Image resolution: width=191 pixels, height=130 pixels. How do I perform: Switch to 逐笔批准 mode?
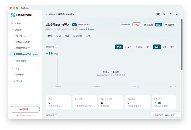pyautogui.click(x=148, y=25)
